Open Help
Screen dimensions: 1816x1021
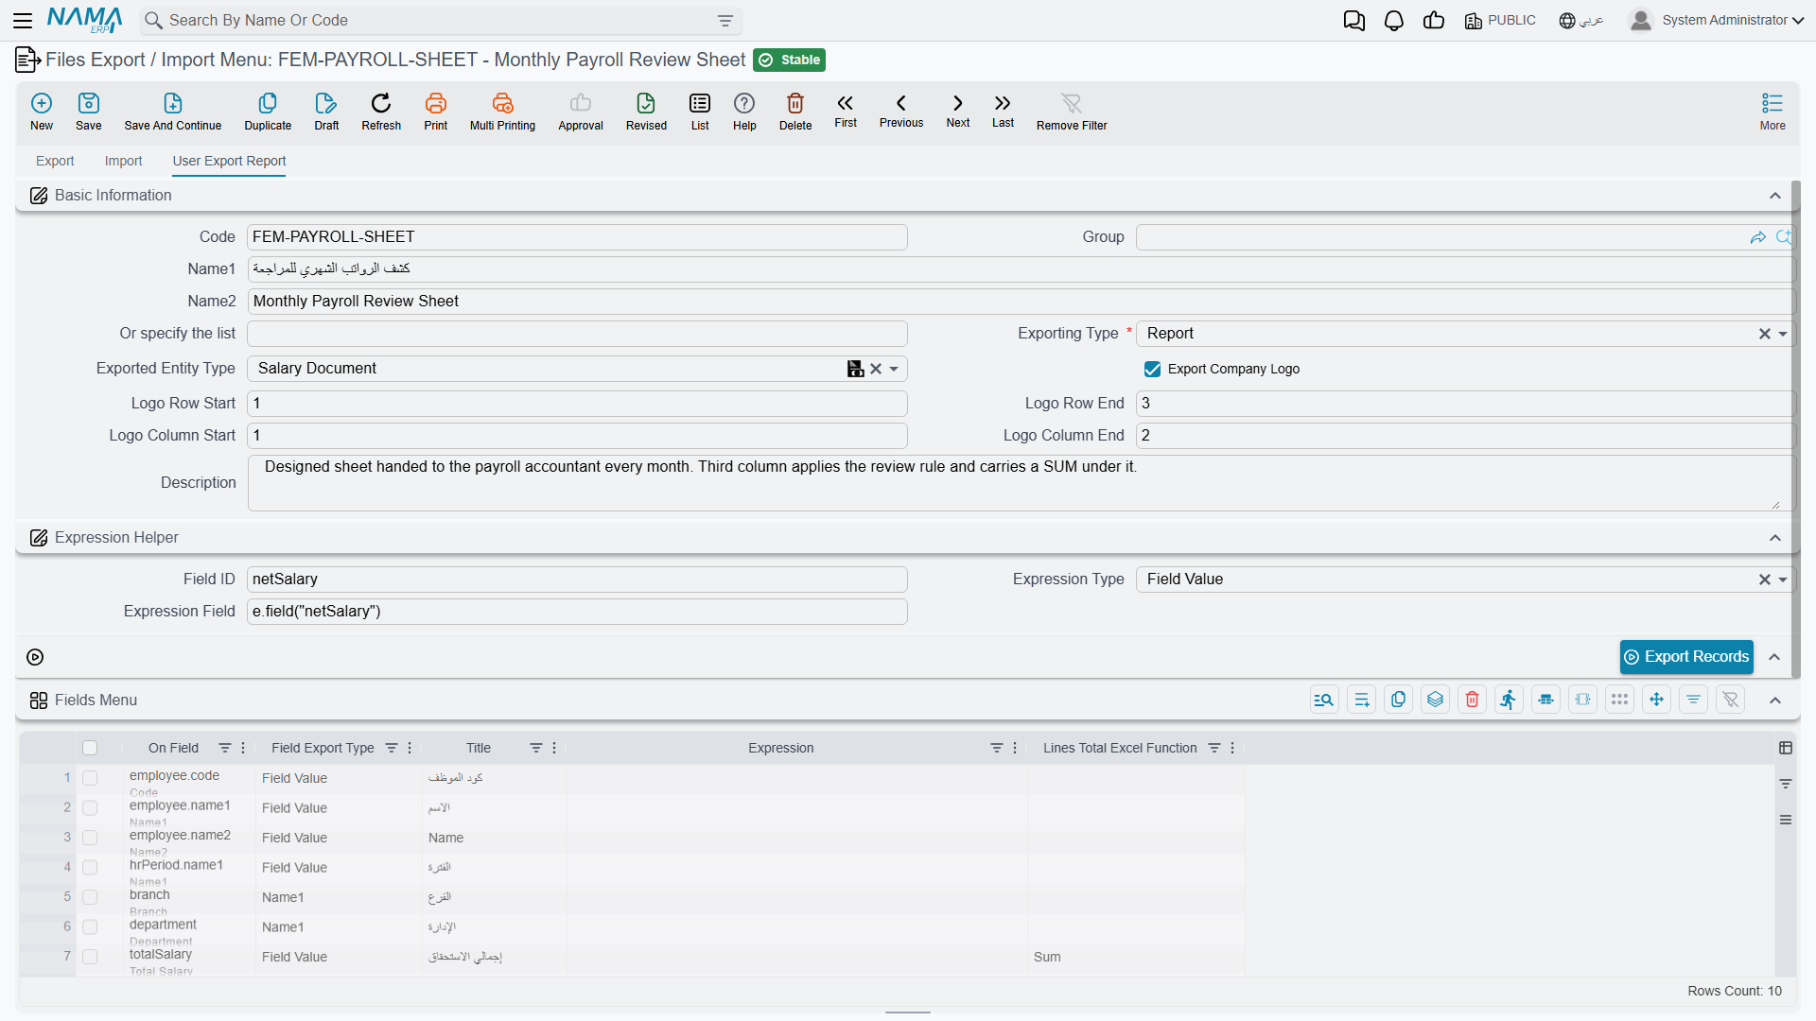coord(744,103)
